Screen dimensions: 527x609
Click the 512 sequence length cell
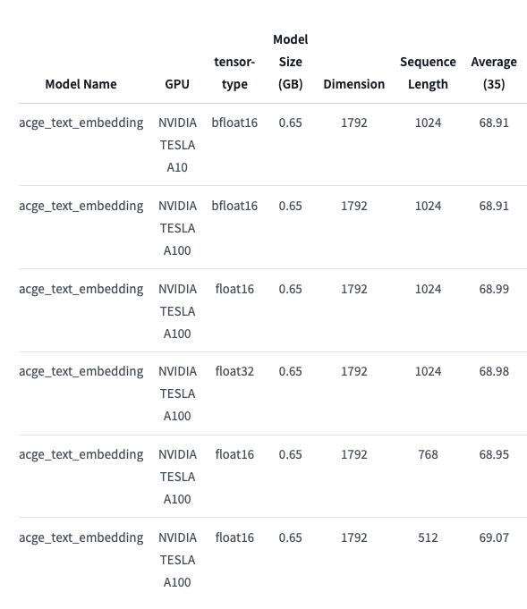coord(428,537)
